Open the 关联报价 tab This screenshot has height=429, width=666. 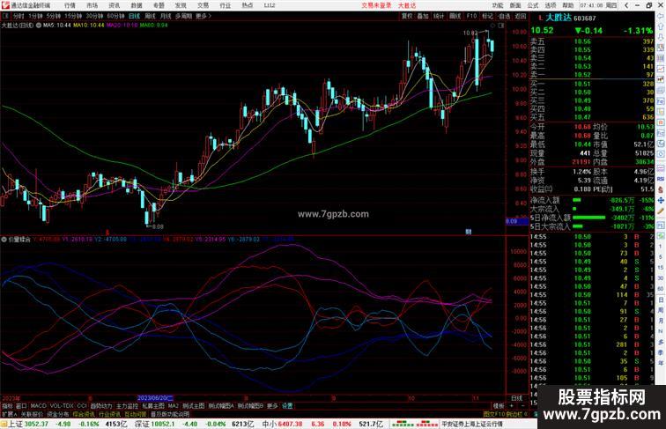(32, 414)
